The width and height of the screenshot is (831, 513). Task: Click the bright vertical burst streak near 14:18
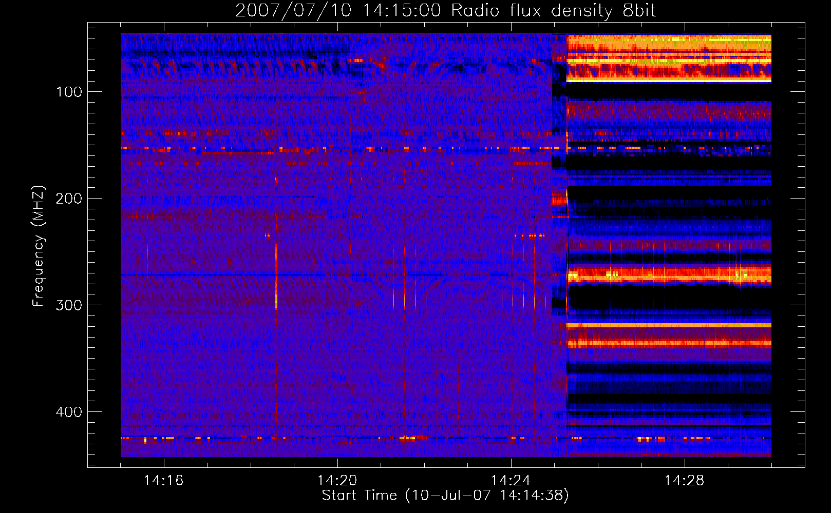tap(276, 276)
